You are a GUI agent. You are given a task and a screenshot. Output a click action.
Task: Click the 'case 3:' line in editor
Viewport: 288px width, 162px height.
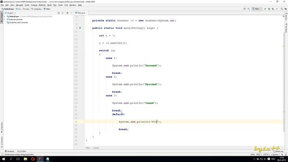tap(111, 95)
